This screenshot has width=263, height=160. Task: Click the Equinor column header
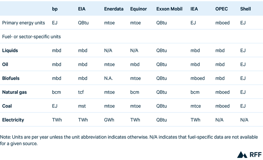[139, 9]
